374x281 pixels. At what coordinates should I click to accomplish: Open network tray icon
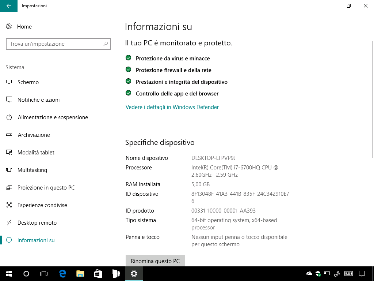tap(327, 274)
